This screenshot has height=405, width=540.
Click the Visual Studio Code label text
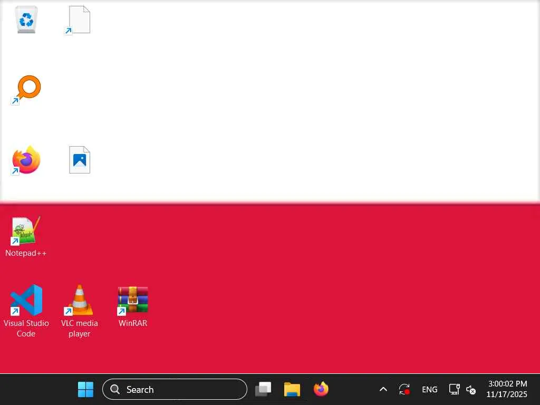(26, 328)
